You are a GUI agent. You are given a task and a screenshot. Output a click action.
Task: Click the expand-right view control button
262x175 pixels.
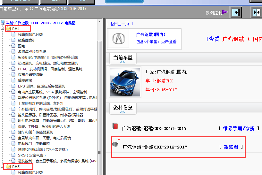(236, 12)
